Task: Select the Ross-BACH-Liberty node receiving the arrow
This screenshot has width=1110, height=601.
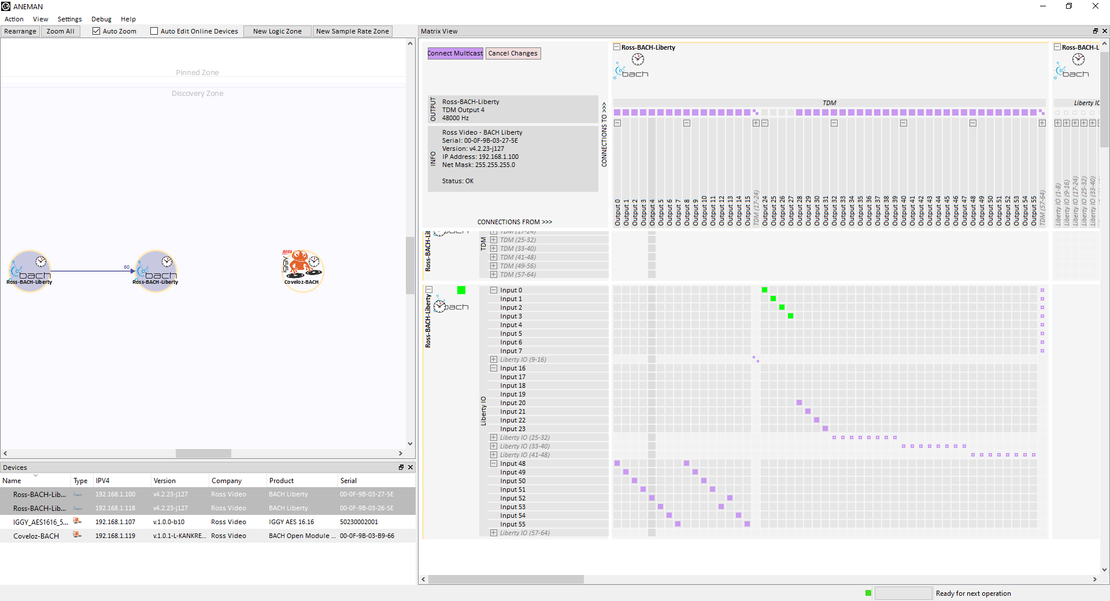Action: (x=156, y=270)
